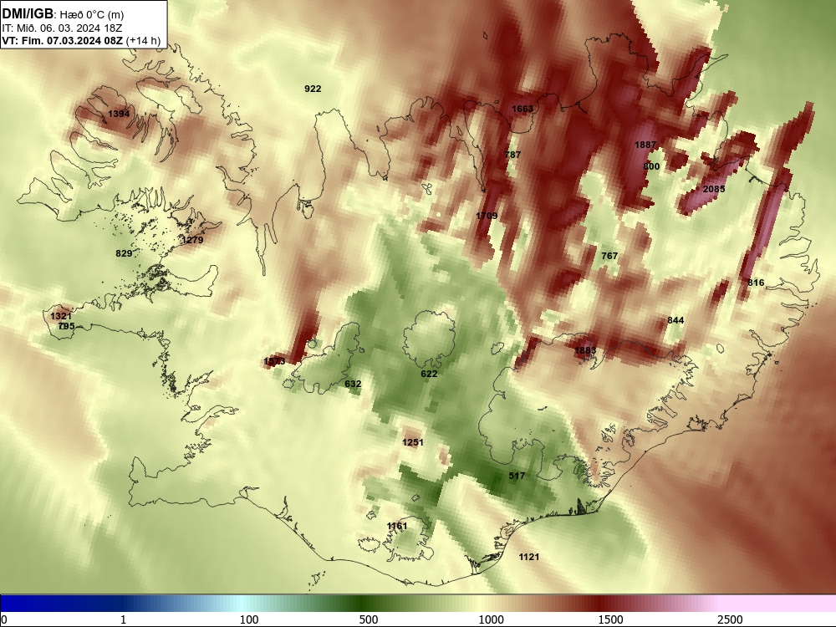Click the initial-time line 'IT: Mið. 06. 03. 2024 18Z'

(x=62, y=28)
